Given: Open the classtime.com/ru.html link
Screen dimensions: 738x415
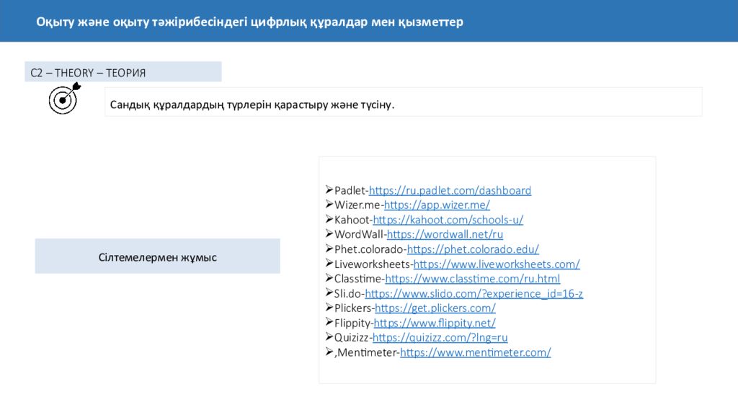Looking at the screenshot, I should (473, 279).
